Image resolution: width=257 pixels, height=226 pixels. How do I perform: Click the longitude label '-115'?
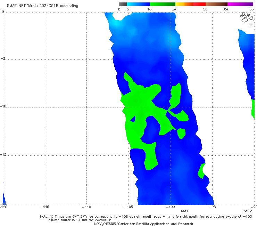(x=45, y=207)
